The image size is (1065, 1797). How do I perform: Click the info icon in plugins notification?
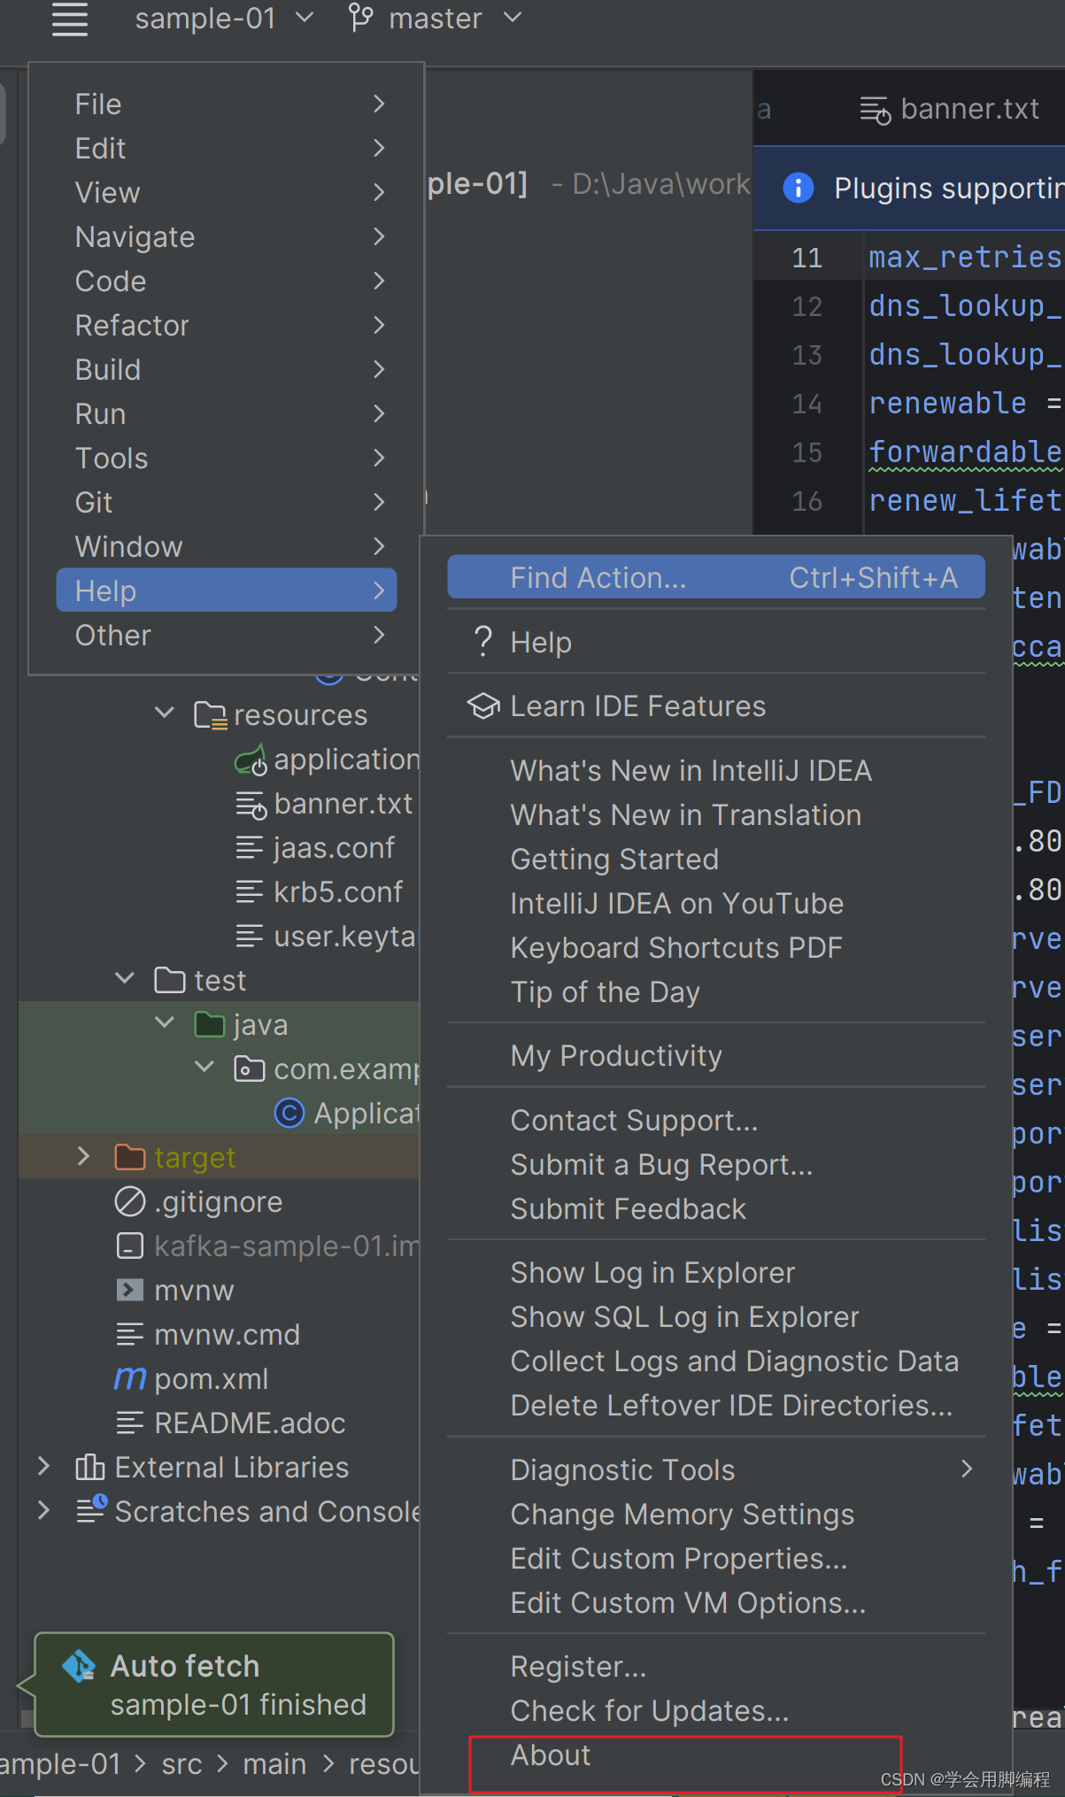pyautogui.click(x=798, y=188)
